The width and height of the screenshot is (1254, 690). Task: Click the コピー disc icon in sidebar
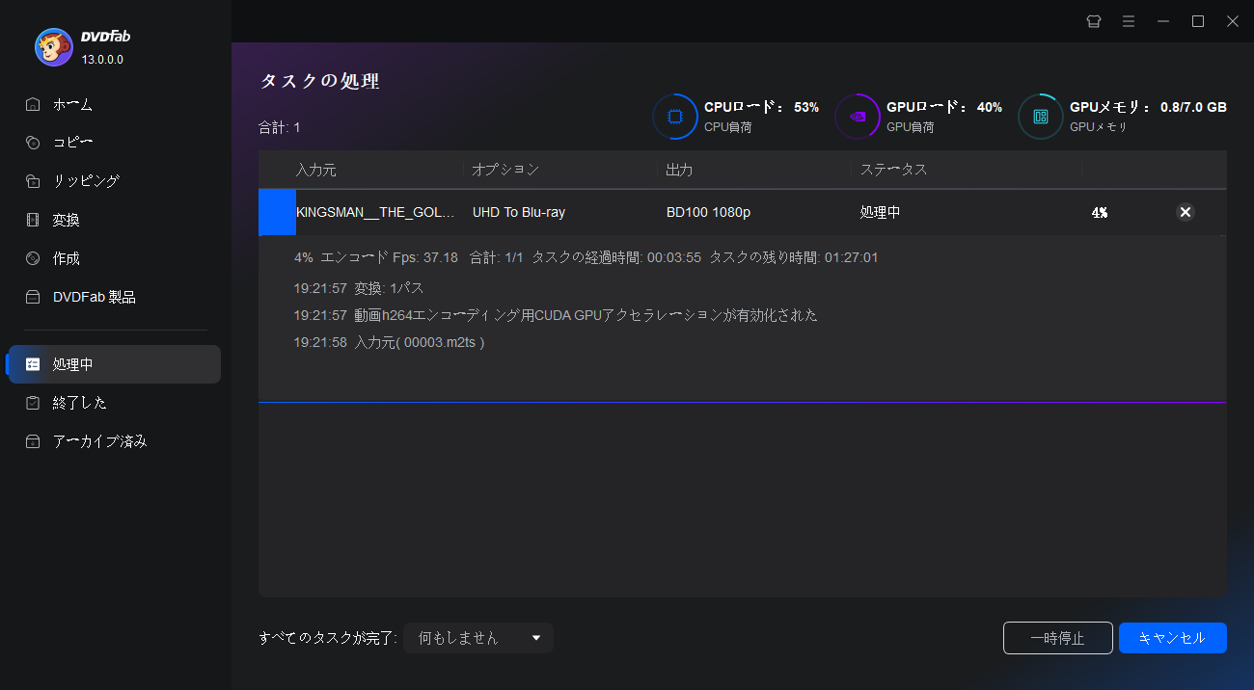(x=34, y=143)
